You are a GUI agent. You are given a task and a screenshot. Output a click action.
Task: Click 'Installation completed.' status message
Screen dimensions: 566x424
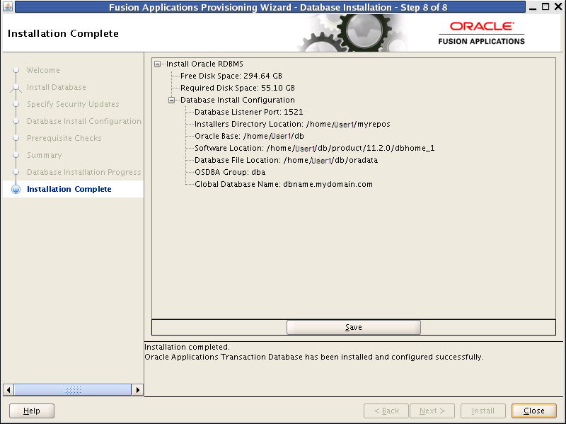pyautogui.click(x=187, y=347)
